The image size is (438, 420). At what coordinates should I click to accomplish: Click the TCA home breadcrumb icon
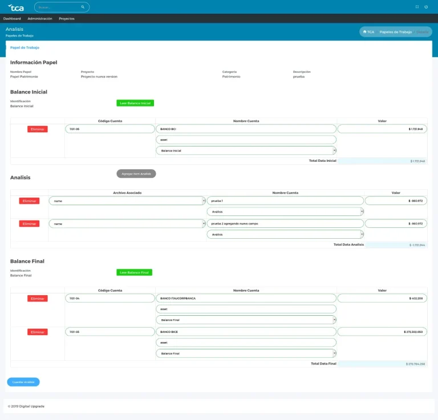(365, 32)
